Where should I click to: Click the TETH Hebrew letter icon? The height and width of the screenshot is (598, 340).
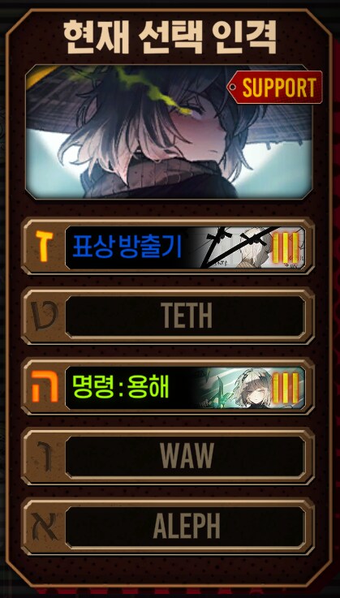point(43,316)
